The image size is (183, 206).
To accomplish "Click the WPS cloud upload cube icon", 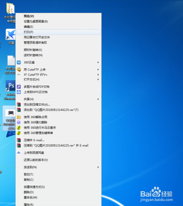I will click(19, 92).
